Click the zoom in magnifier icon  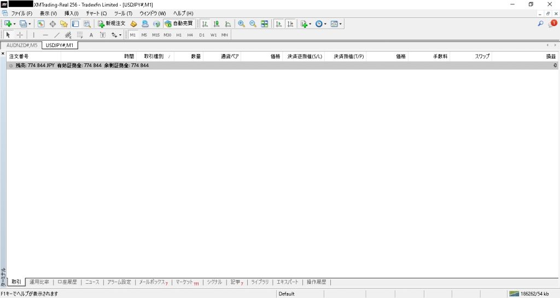241,24
